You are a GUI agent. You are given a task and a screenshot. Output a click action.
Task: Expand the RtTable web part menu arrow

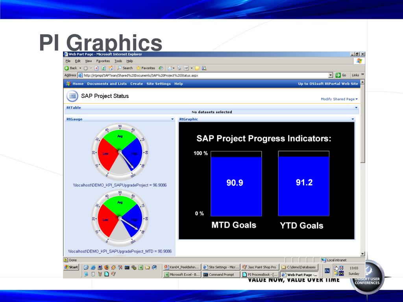356,108
